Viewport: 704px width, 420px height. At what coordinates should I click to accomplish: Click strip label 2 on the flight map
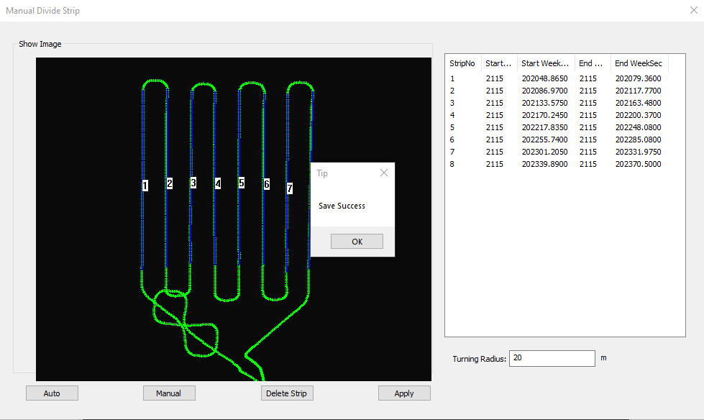click(170, 183)
